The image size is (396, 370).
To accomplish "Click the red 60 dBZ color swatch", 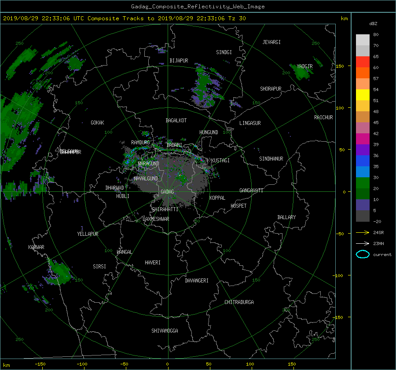I will click(363, 62).
